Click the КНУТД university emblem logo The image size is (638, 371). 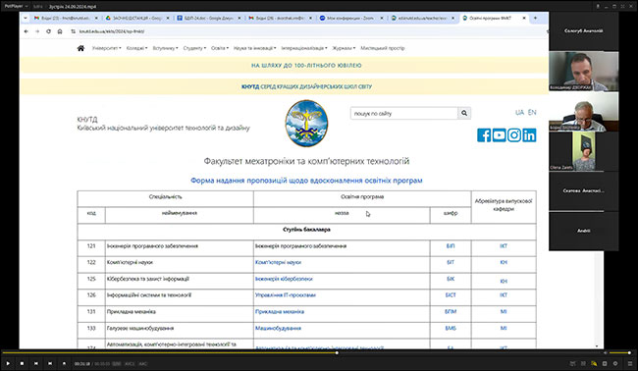306,124
